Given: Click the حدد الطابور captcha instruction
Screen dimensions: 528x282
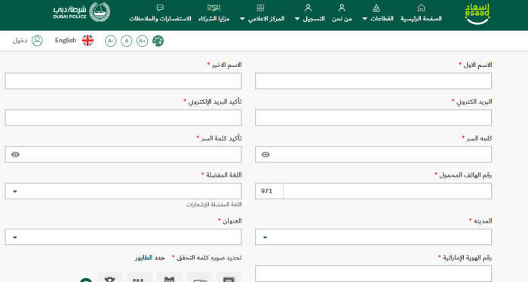Looking at the screenshot, I should (150, 258).
